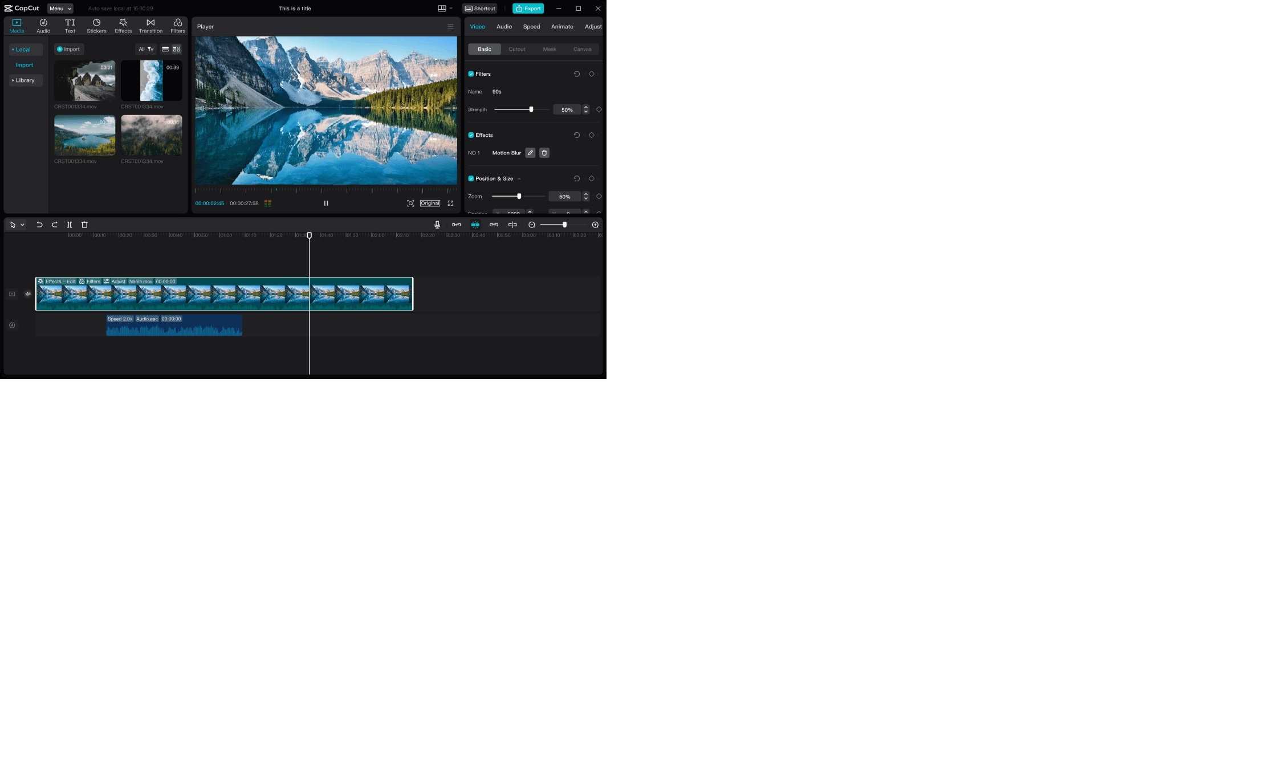Screen dimensions: 1286x783
Task: Adjust Zoom percentage stepper arrows
Action: [586, 196]
